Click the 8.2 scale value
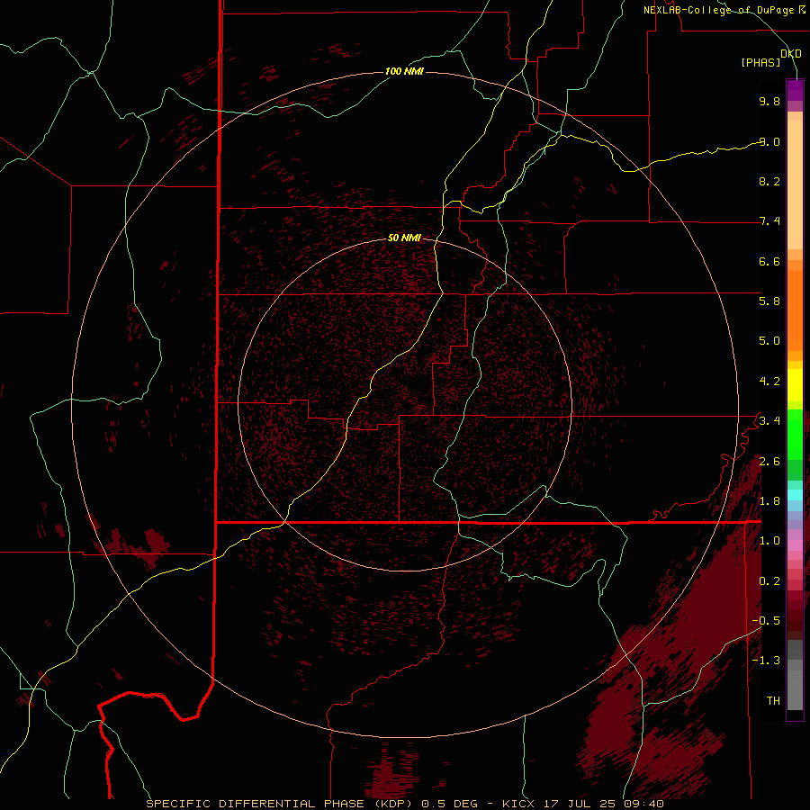The height and width of the screenshot is (810, 810). click(x=769, y=181)
